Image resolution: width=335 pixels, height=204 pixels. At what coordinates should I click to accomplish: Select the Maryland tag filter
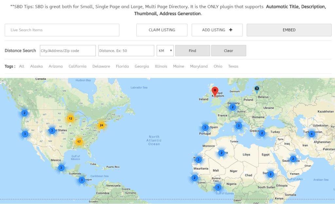(x=199, y=66)
